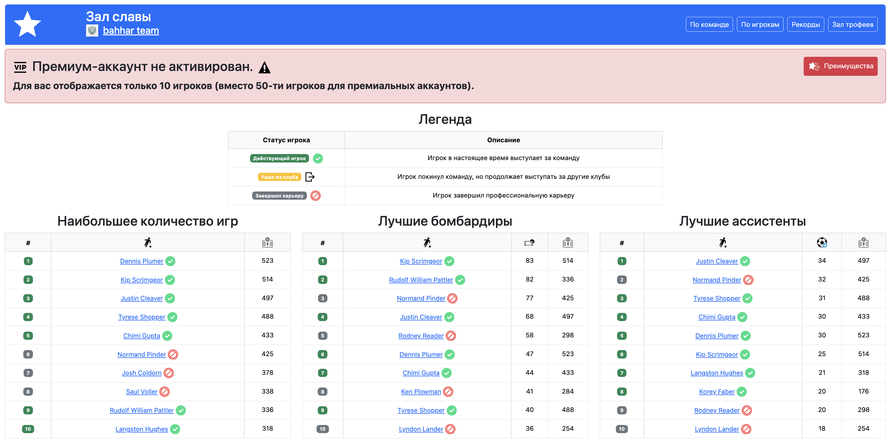The image size is (894, 444).
Task: Open Langston Hughes in the games table
Action: [141, 429]
